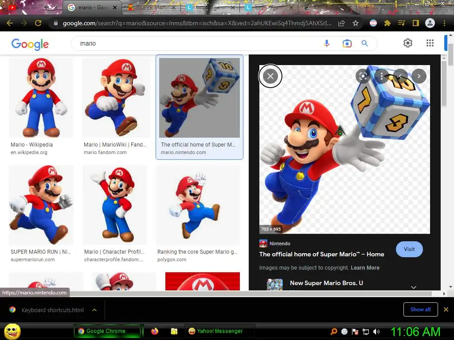Click polygon.com source link
454x340 pixels.
click(x=172, y=259)
